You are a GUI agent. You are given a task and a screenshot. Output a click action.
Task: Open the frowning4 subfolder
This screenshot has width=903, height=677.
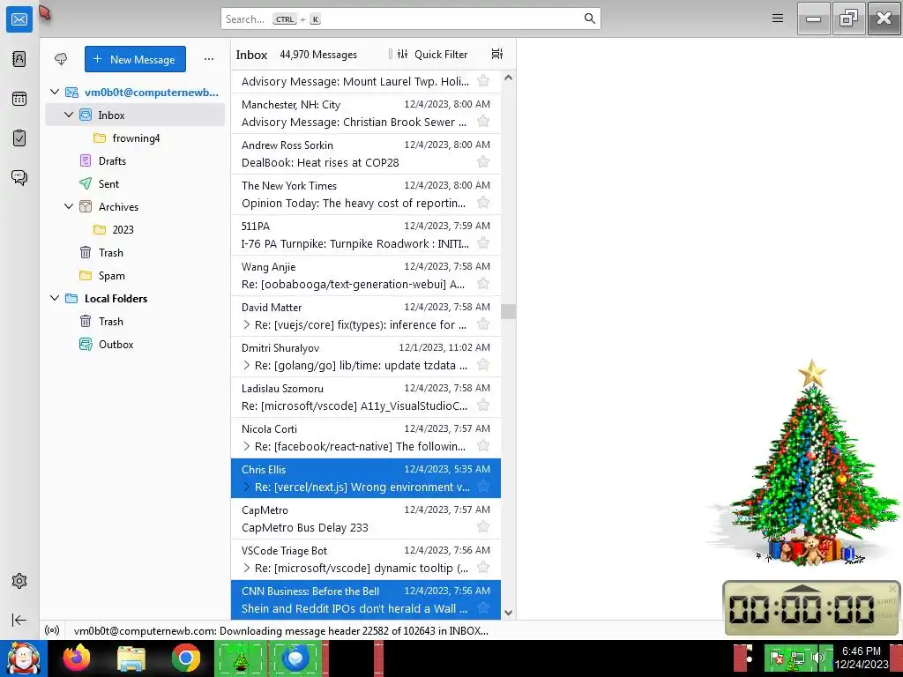(135, 138)
